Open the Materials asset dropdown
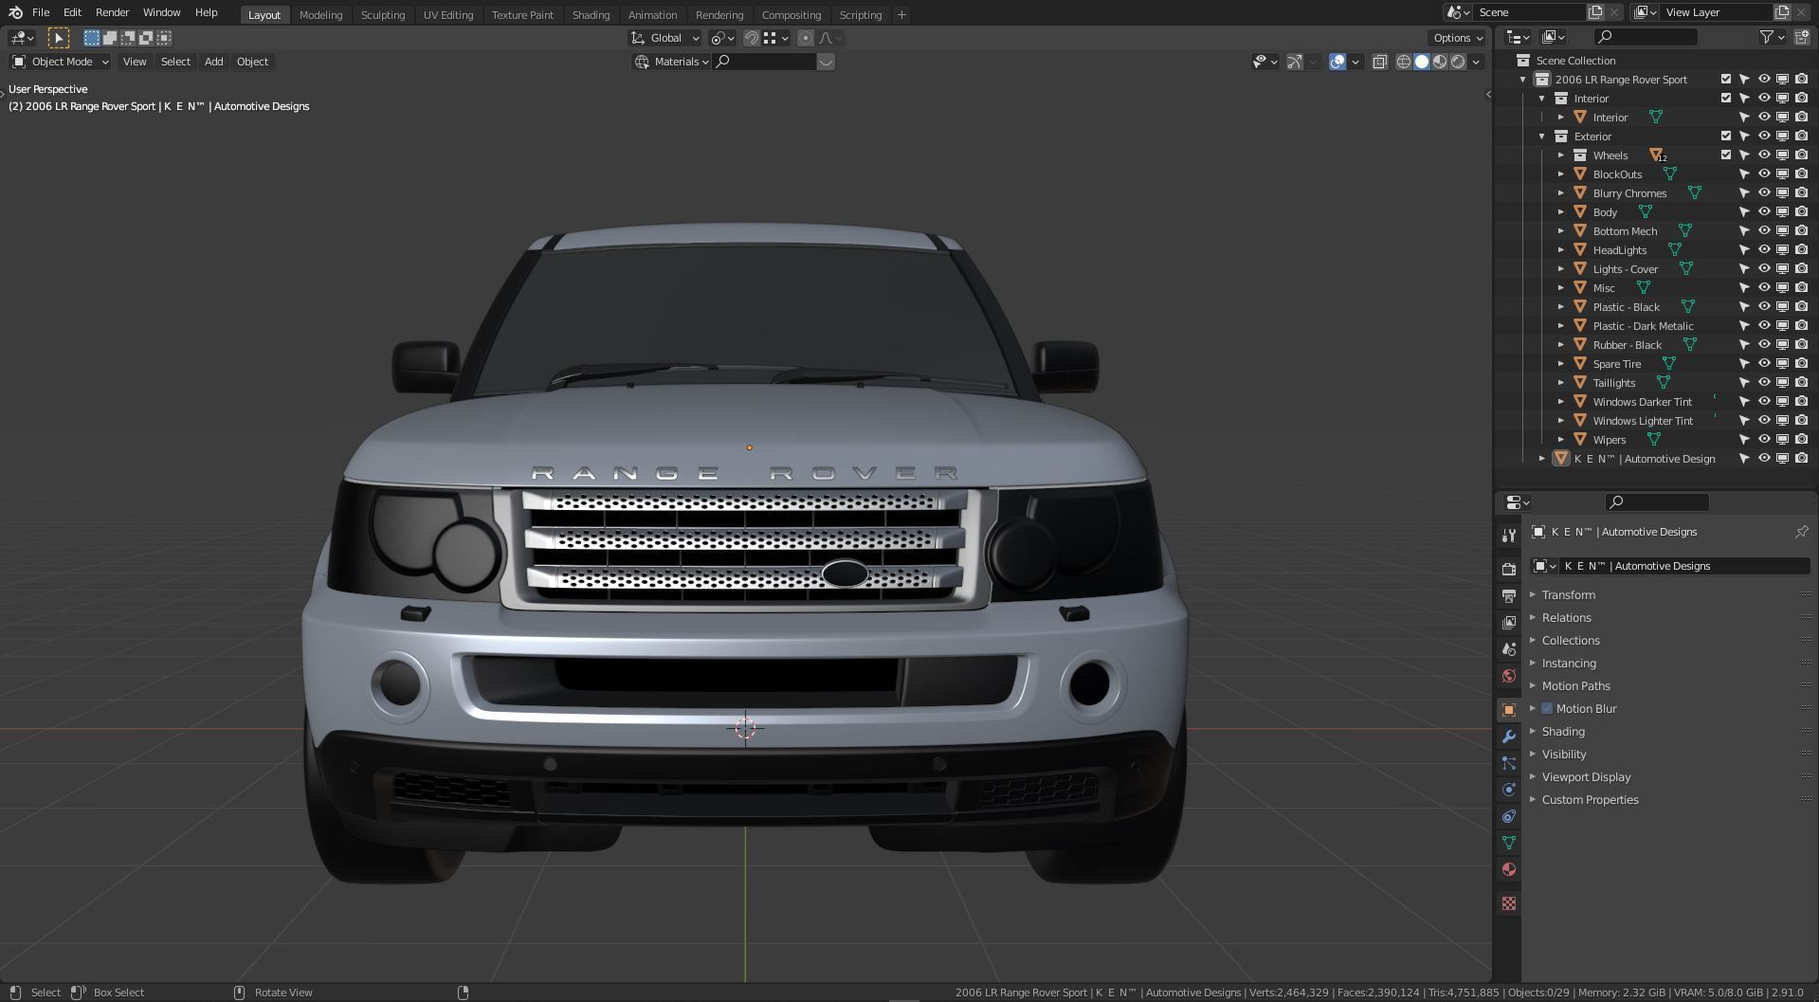Screen dimensions: 1819x1002 tap(671, 62)
